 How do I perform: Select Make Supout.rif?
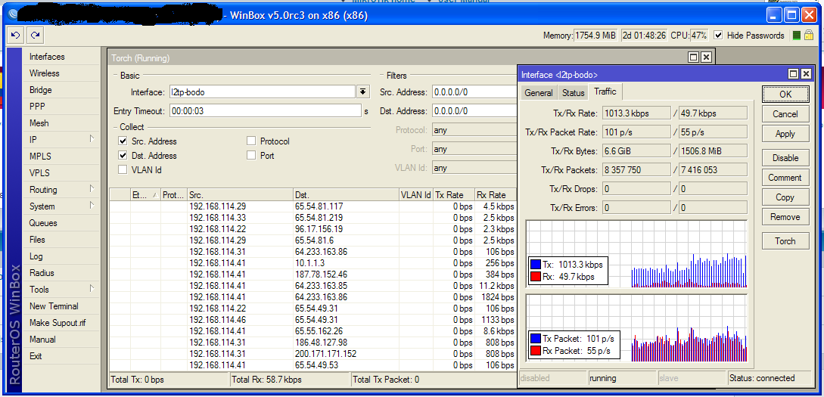(x=58, y=322)
